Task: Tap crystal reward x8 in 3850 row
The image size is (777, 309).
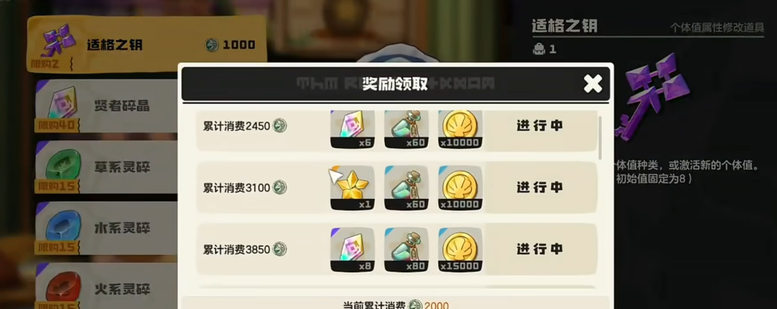Action: (352, 249)
